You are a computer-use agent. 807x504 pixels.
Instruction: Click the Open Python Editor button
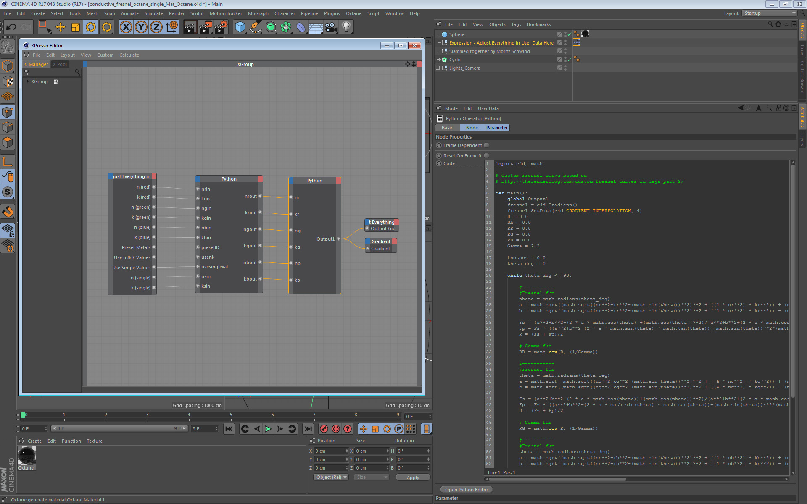pyautogui.click(x=466, y=490)
